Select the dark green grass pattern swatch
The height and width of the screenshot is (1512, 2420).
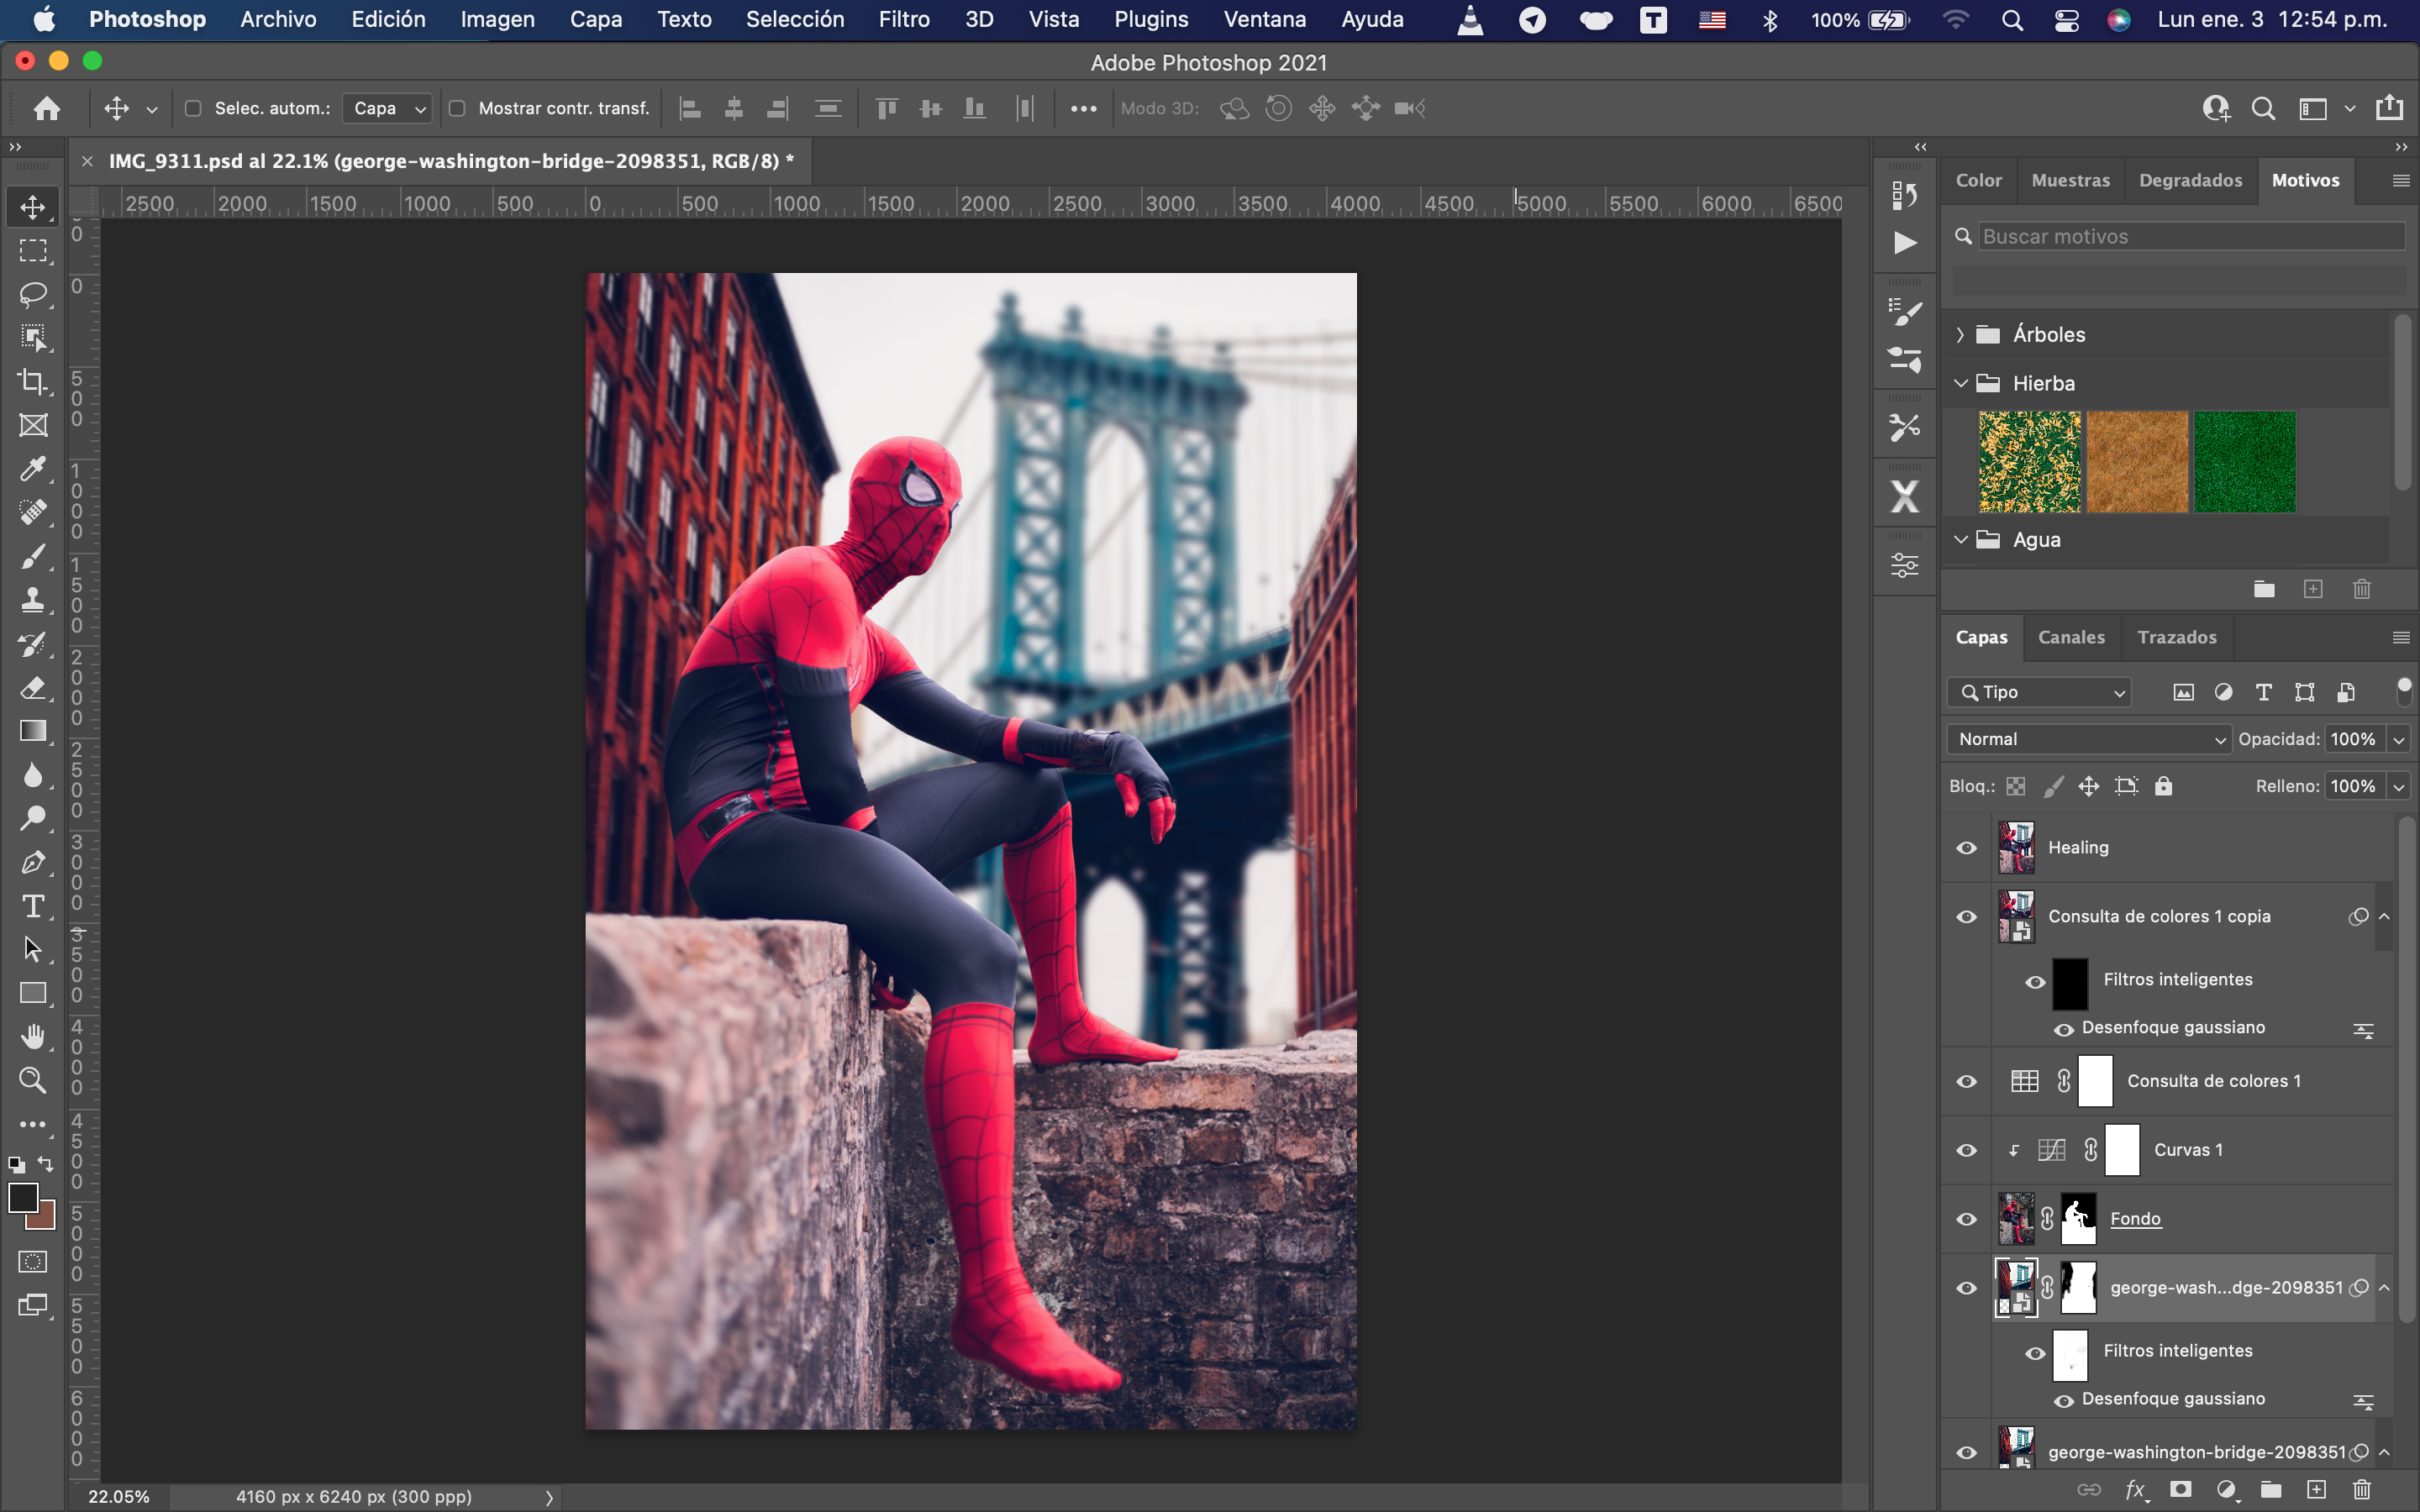coord(2245,462)
